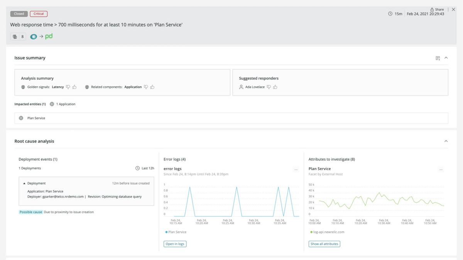
Task: Thumbs down the Ada Lovelace suggestion
Action: click(269, 87)
